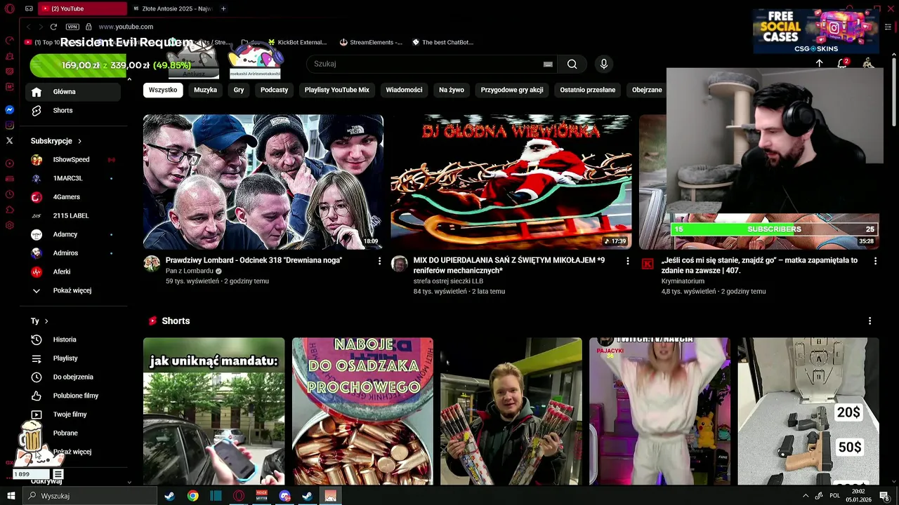The image size is (899, 505).
Task: Open the StreamElements bookmark
Action: coord(371,42)
